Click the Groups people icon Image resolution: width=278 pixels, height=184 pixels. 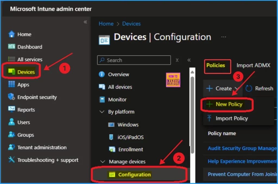(x=11, y=134)
